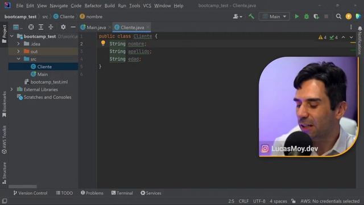Open Project view mode dropdown

pos(18,27)
